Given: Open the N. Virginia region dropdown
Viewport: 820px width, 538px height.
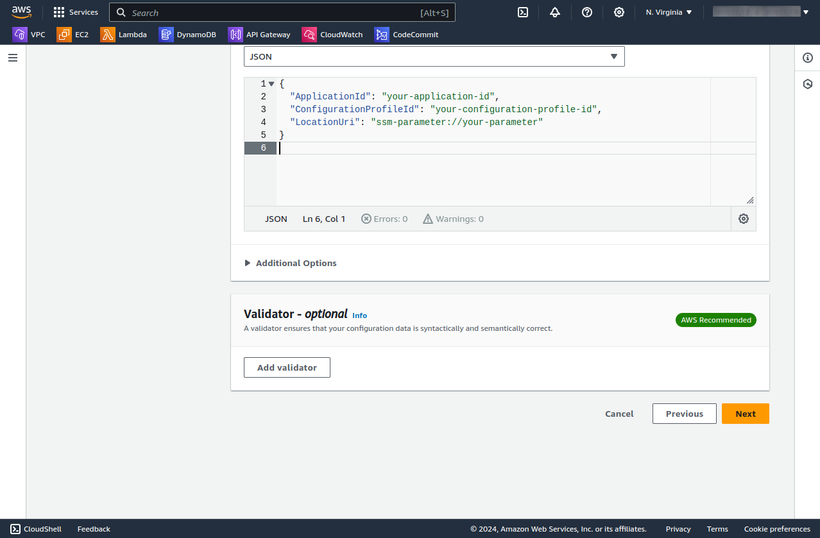Looking at the screenshot, I should pyautogui.click(x=669, y=12).
